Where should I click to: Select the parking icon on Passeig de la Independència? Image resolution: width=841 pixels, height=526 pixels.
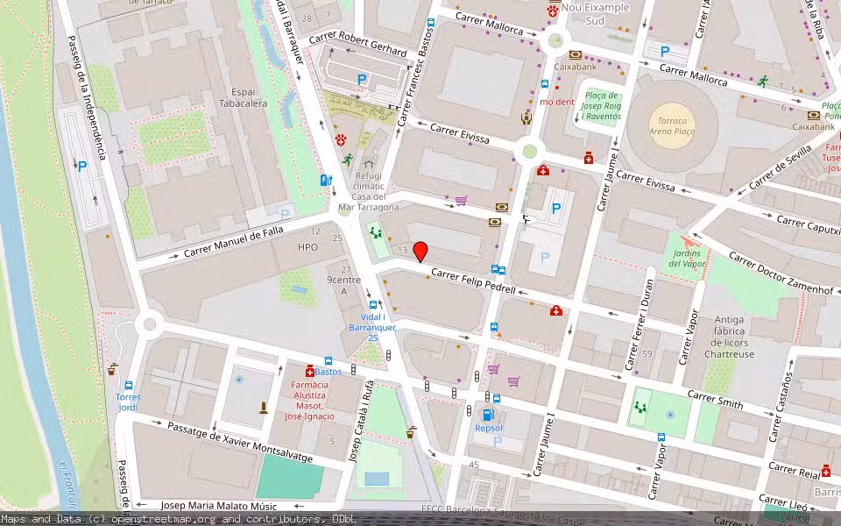point(82,167)
